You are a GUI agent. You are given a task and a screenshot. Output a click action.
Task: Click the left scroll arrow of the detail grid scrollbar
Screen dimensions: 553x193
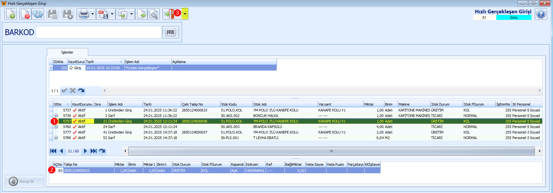coord(125,151)
